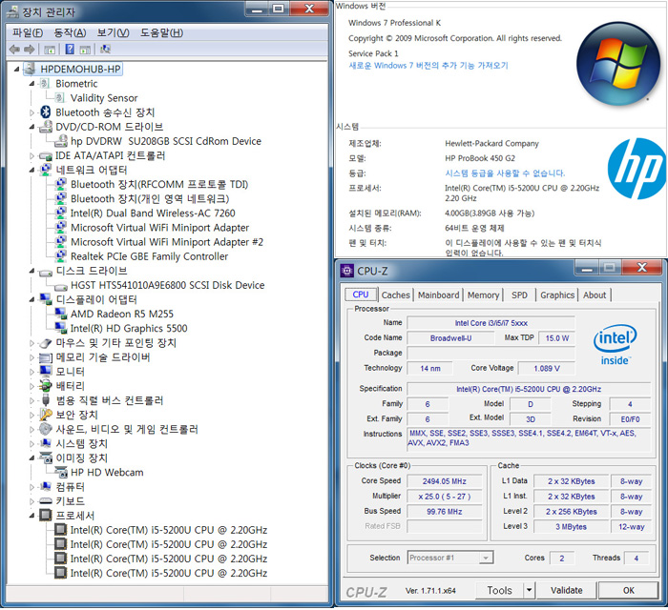The image size is (668, 610).
Task: Click the Core Speed 2494.05 MHz value
Action: coord(445,481)
